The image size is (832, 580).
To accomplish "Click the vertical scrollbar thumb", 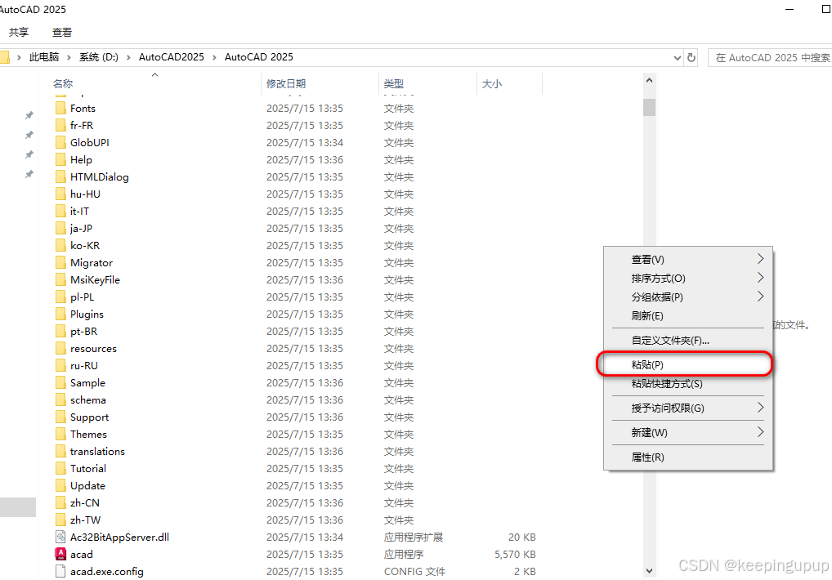I will tap(650, 107).
